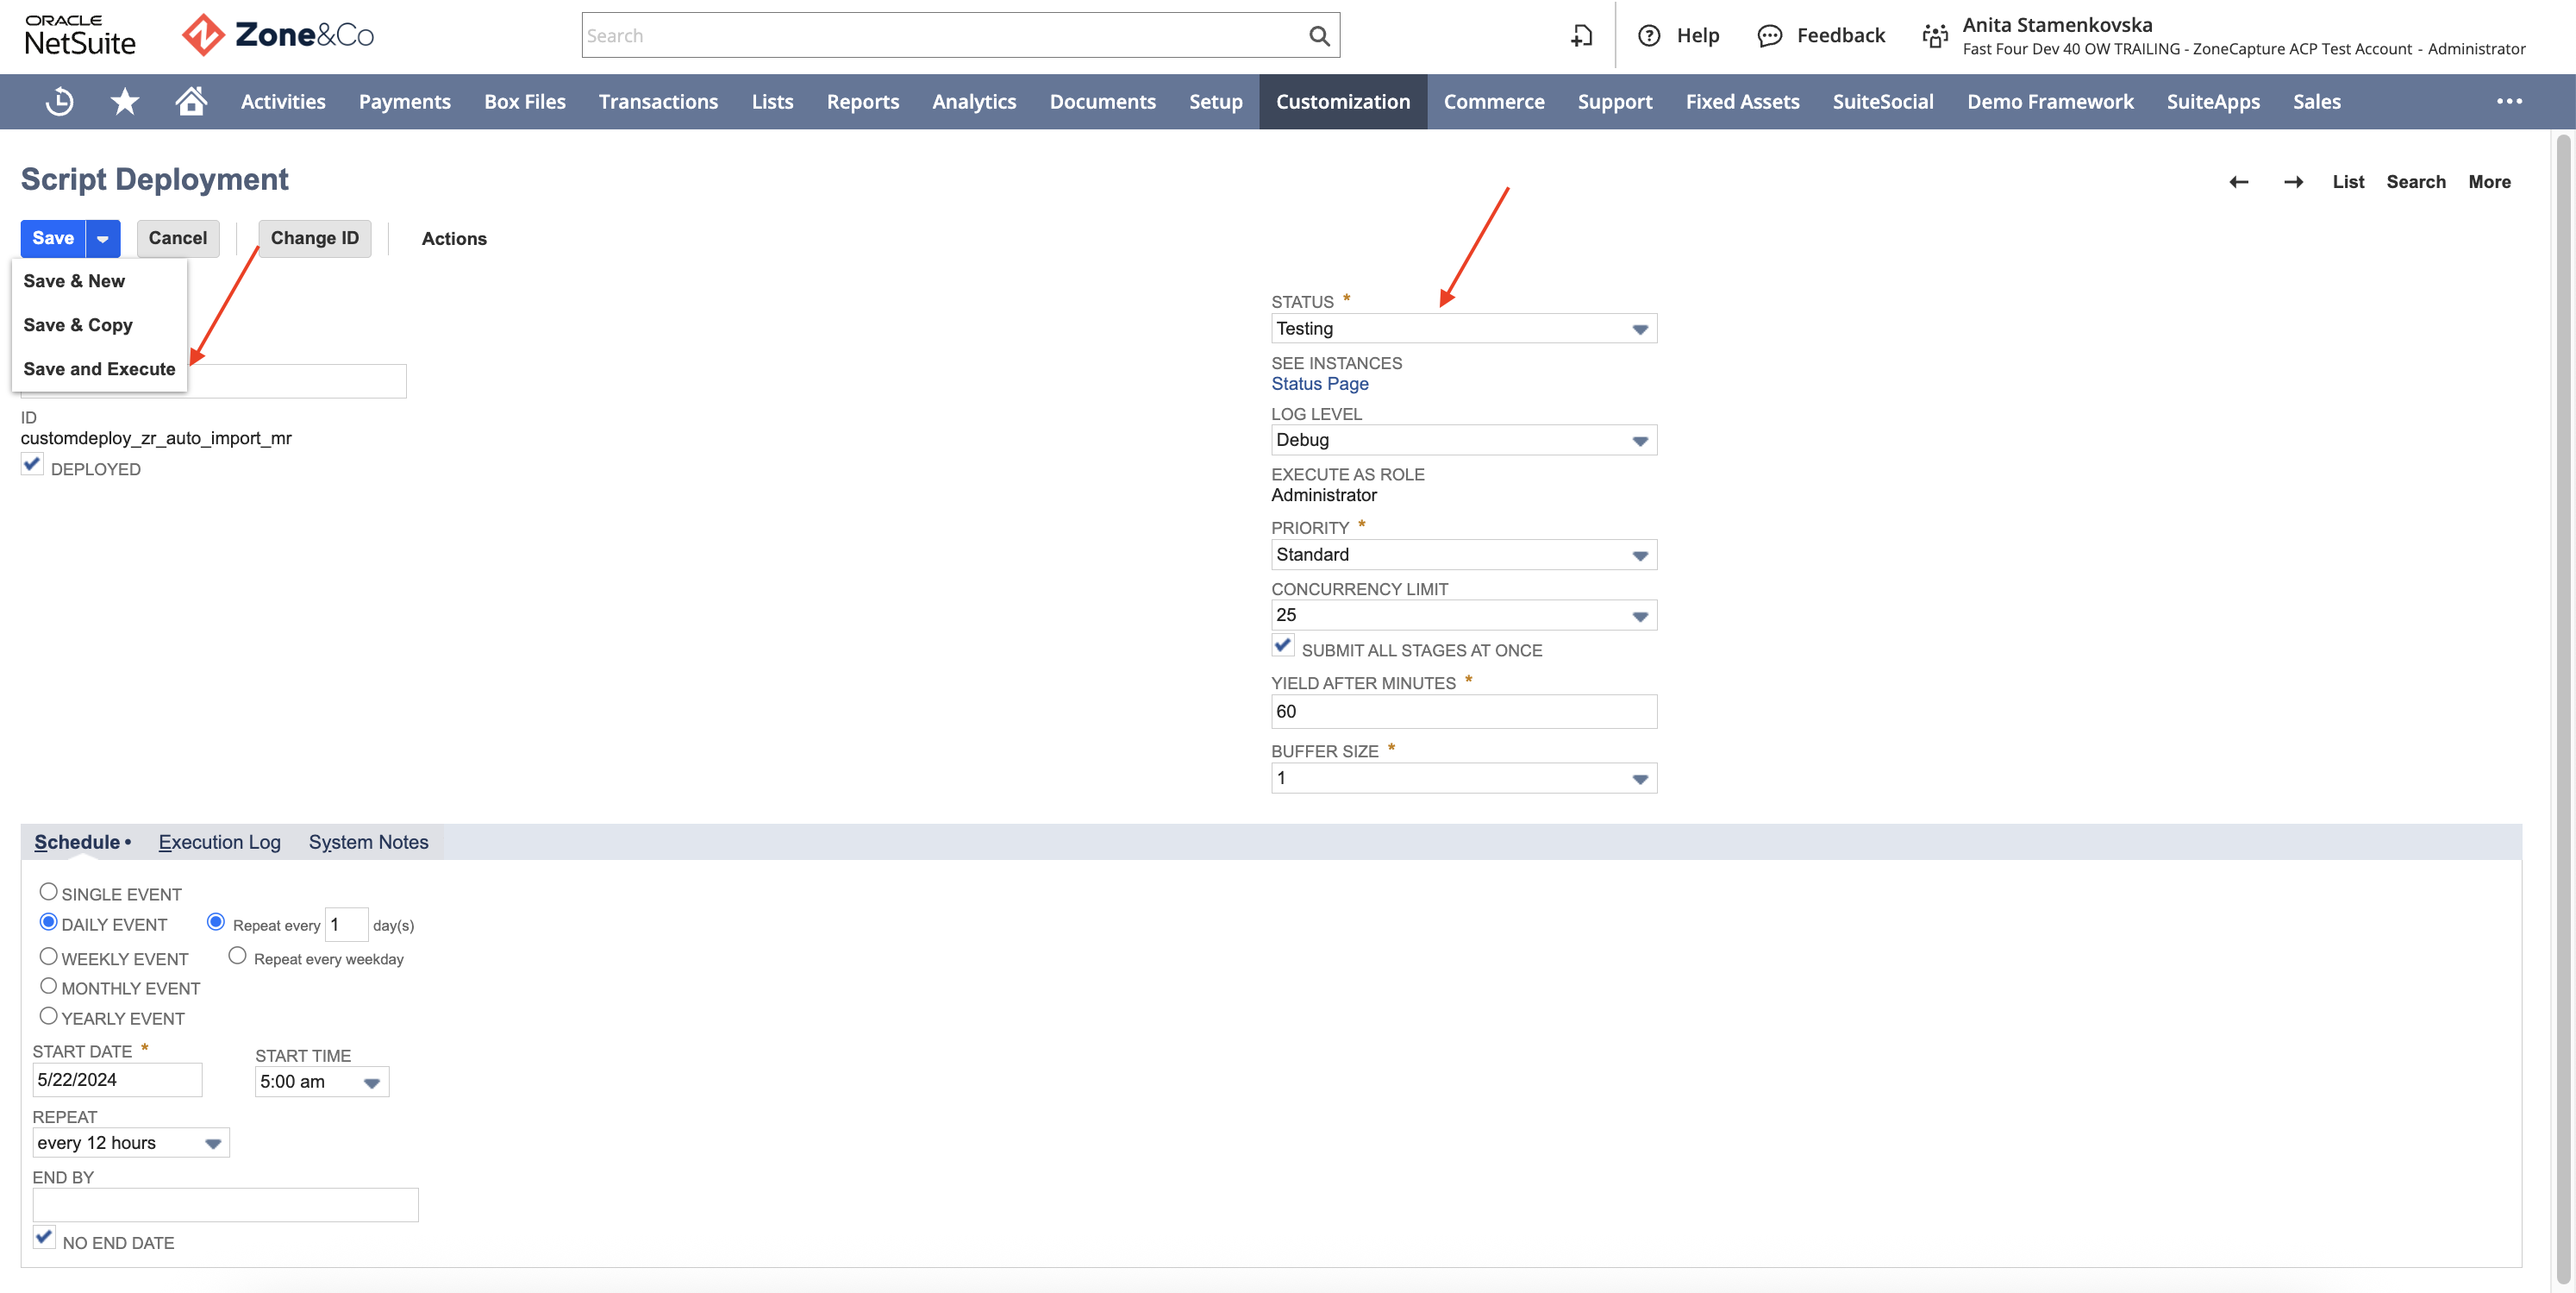Toggle Submit All Stages At Once checkbox
The width and height of the screenshot is (2576, 1293).
[1283, 645]
